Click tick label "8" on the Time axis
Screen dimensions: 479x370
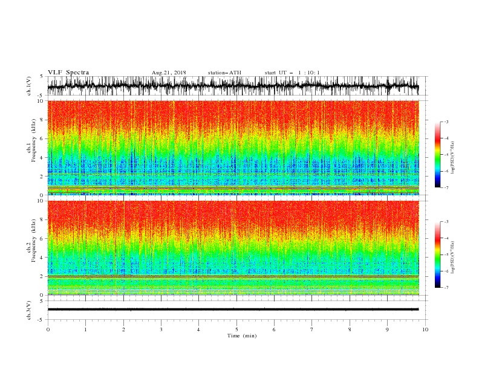click(350, 329)
